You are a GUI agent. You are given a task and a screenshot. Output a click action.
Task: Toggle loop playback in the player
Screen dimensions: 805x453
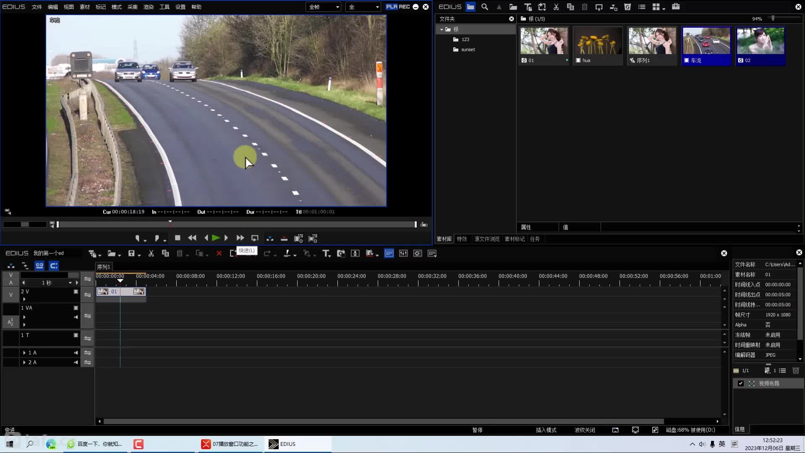click(x=255, y=238)
